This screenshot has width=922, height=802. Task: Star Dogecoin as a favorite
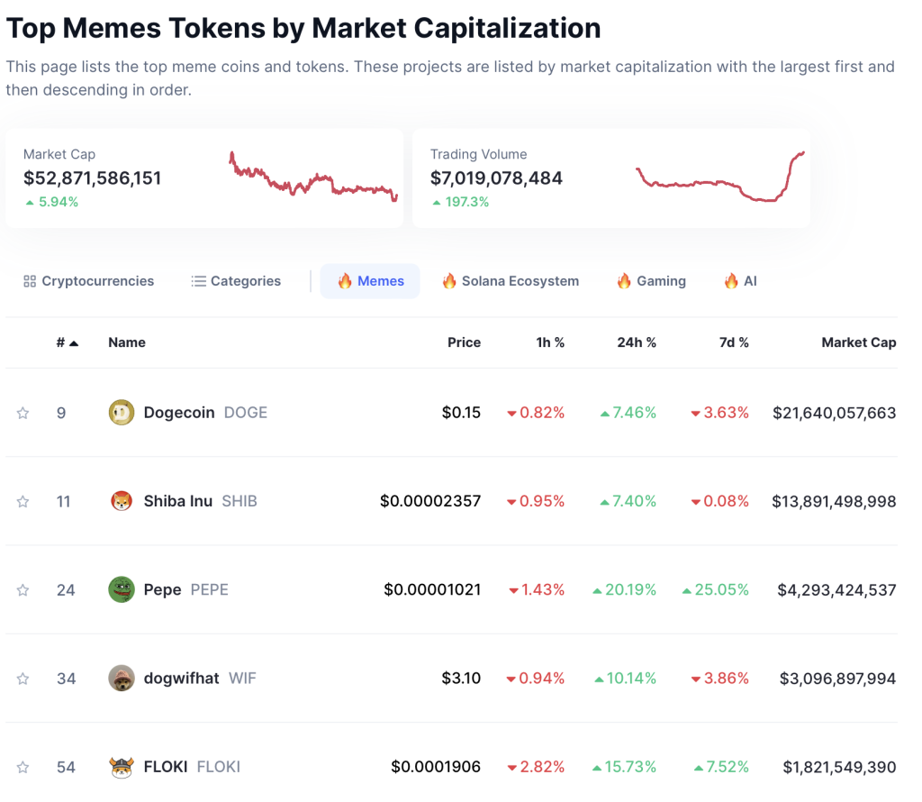click(23, 412)
